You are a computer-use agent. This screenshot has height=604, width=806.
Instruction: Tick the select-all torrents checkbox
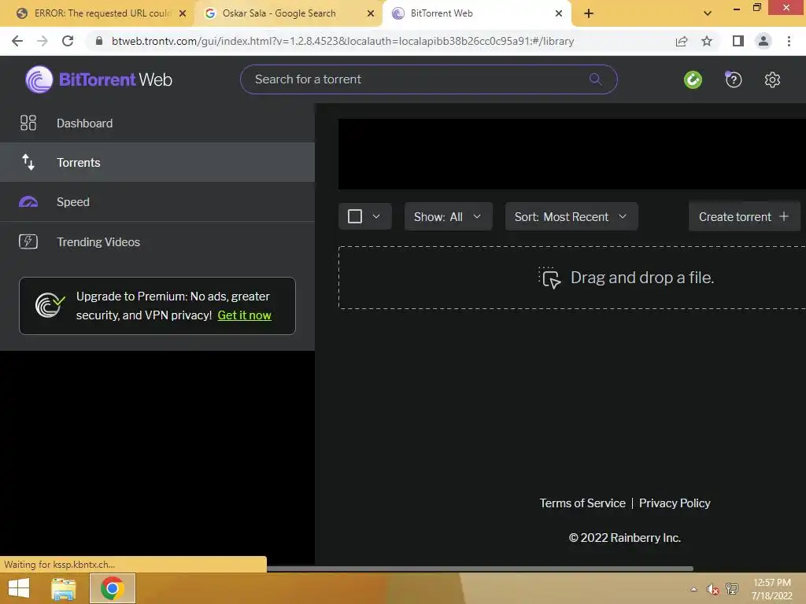[355, 216]
